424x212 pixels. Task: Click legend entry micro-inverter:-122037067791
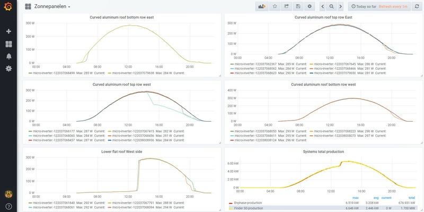pyautogui.click(x=133, y=203)
